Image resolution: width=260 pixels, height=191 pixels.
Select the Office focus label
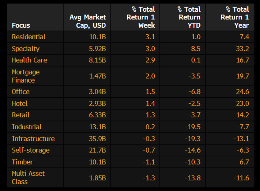(x=20, y=92)
